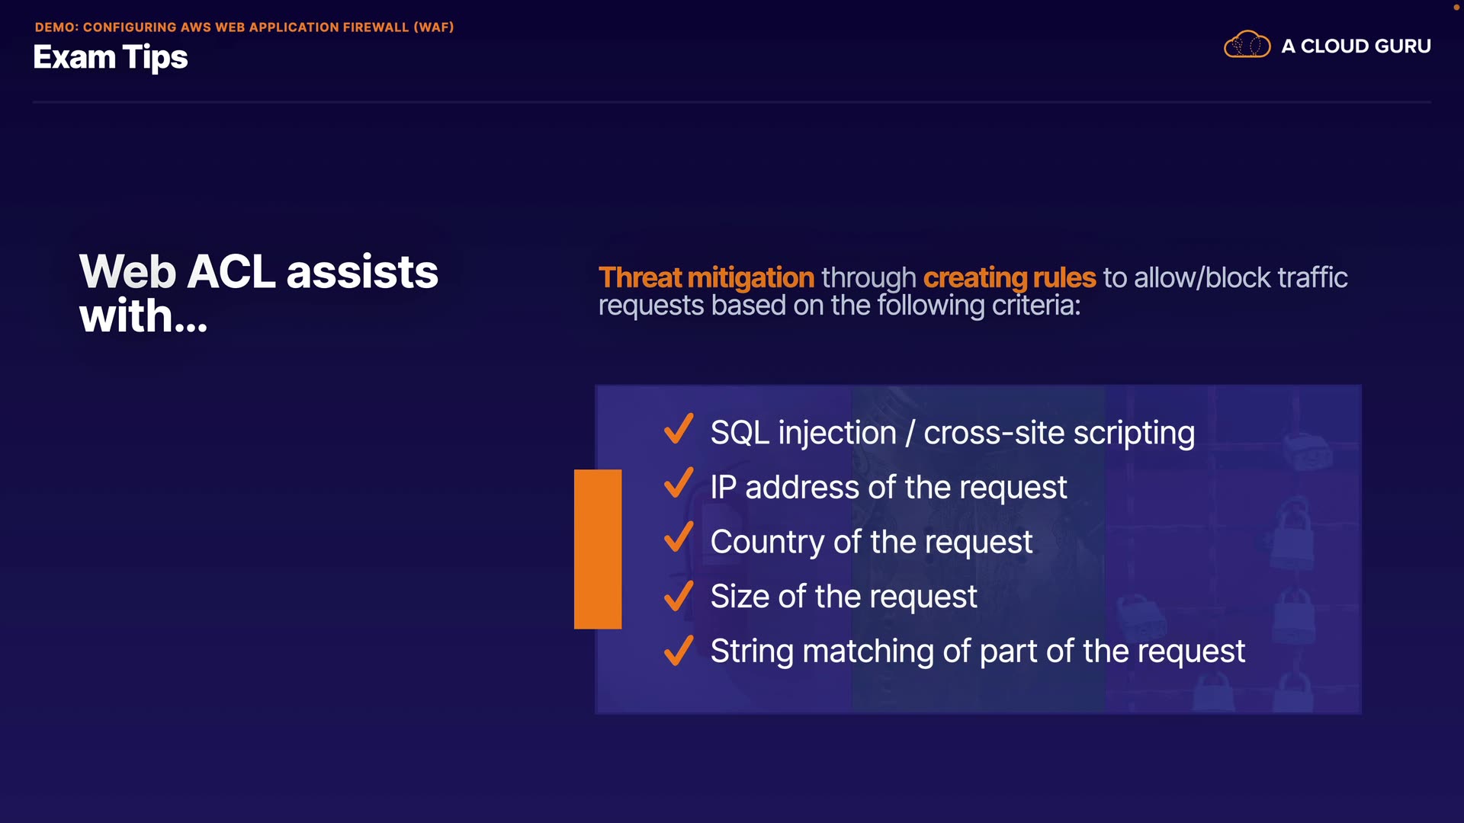Image resolution: width=1464 pixels, height=823 pixels.
Task: Click the orange 'Demo: Configuring AWS WAF' subtitle
Action: [x=244, y=27]
